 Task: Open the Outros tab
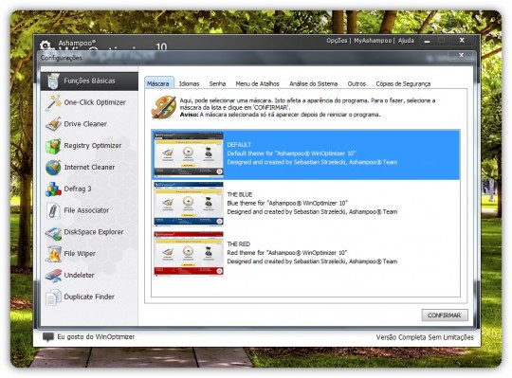[x=357, y=83]
